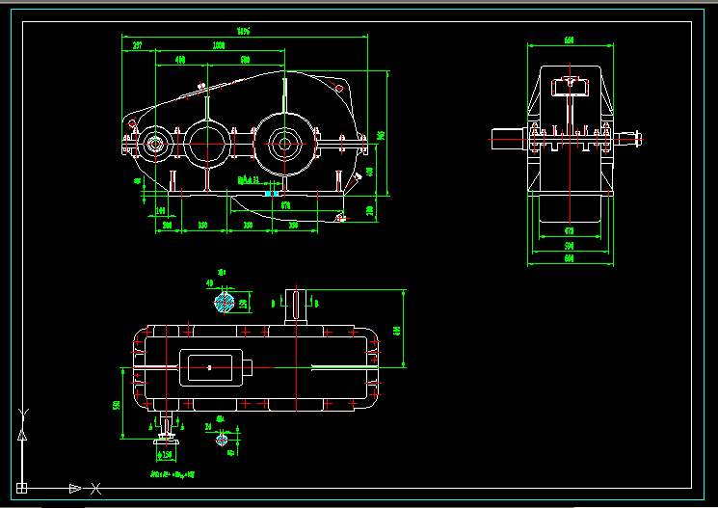Click the 550 dimension in plan view
The height and width of the screenshot is (508, 718).
(118, 405)
